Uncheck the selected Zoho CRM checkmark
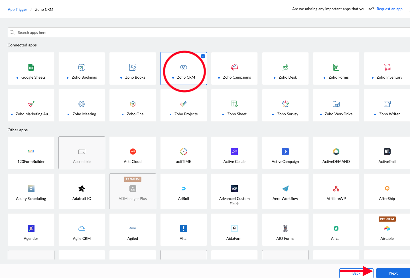The width and height of the screenshot is (410, 278). click(x=203, y=56)
